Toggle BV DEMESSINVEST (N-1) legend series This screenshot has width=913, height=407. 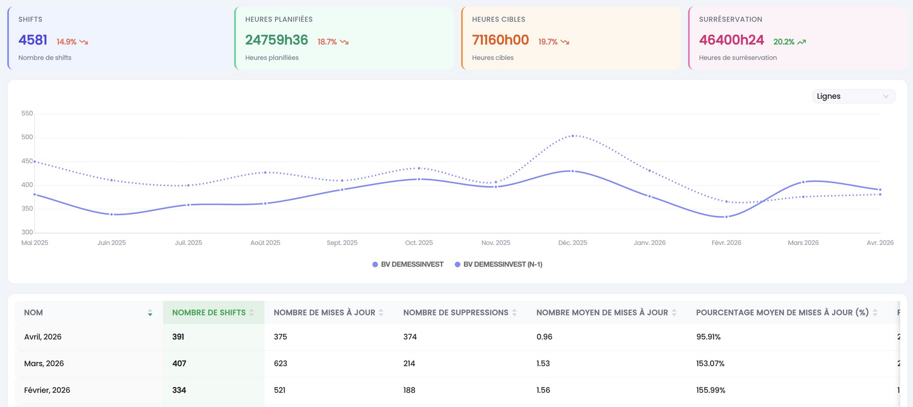point(499,264)
